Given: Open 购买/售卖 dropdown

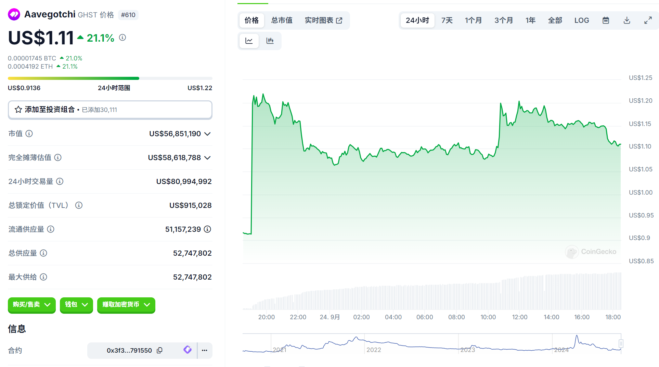Looking at the screenshot, I should coord(32,305).
